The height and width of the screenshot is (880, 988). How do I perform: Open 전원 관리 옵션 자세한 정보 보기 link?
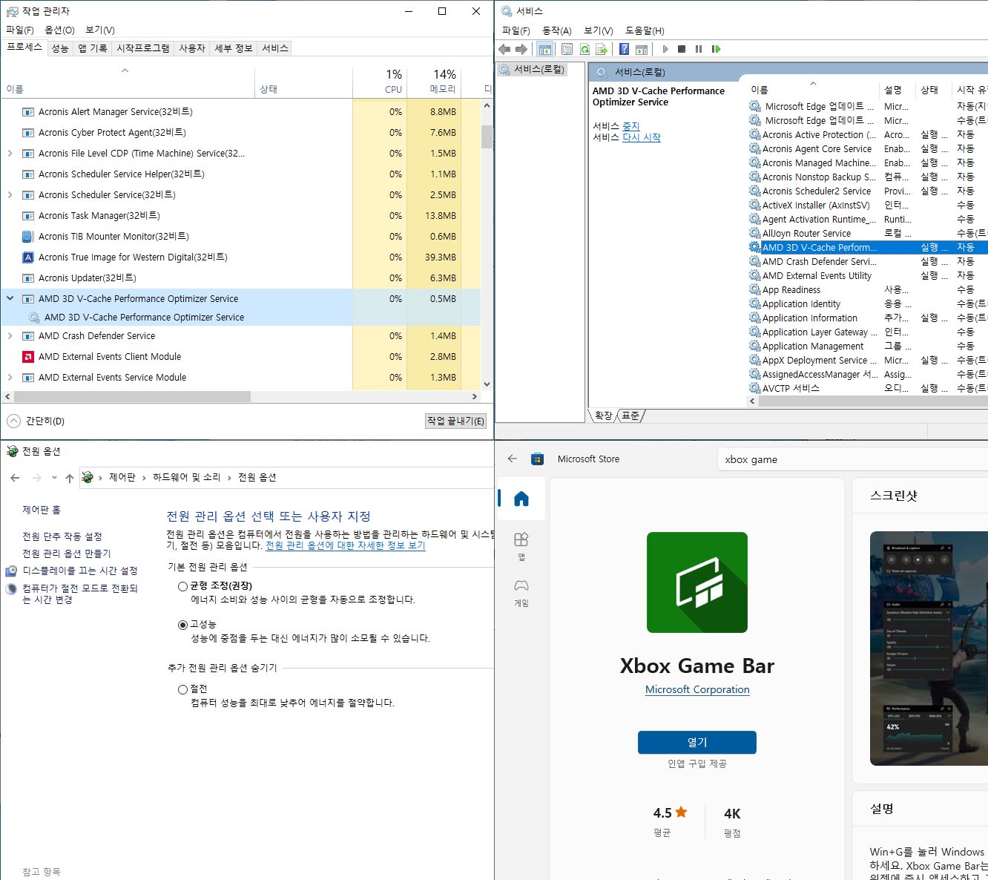(346, 545)
